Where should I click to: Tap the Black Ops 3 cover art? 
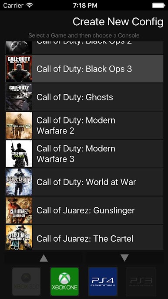(x=19, y=69)
